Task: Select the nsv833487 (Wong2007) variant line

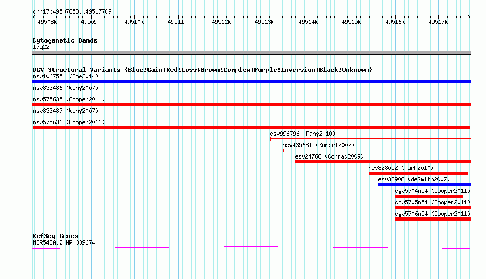Action: tap(251, 116)
